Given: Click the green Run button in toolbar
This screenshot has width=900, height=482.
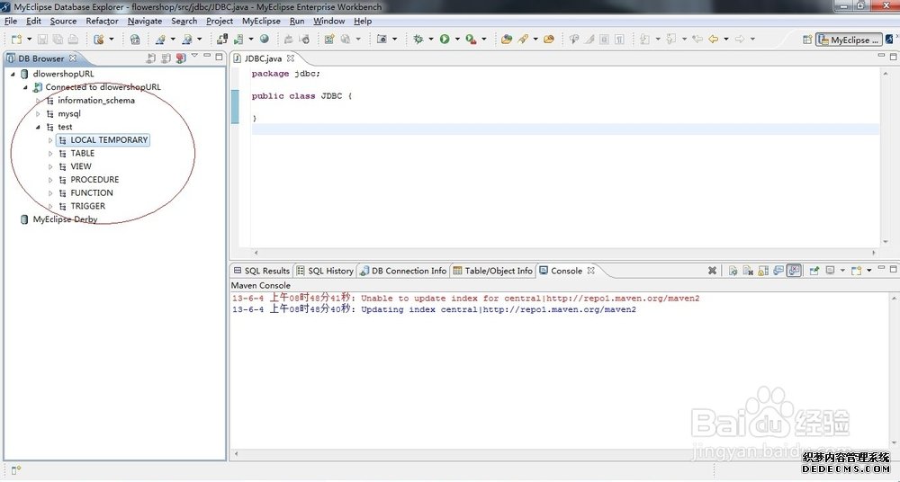Looking at the screenshot, I should click(445, 40).
